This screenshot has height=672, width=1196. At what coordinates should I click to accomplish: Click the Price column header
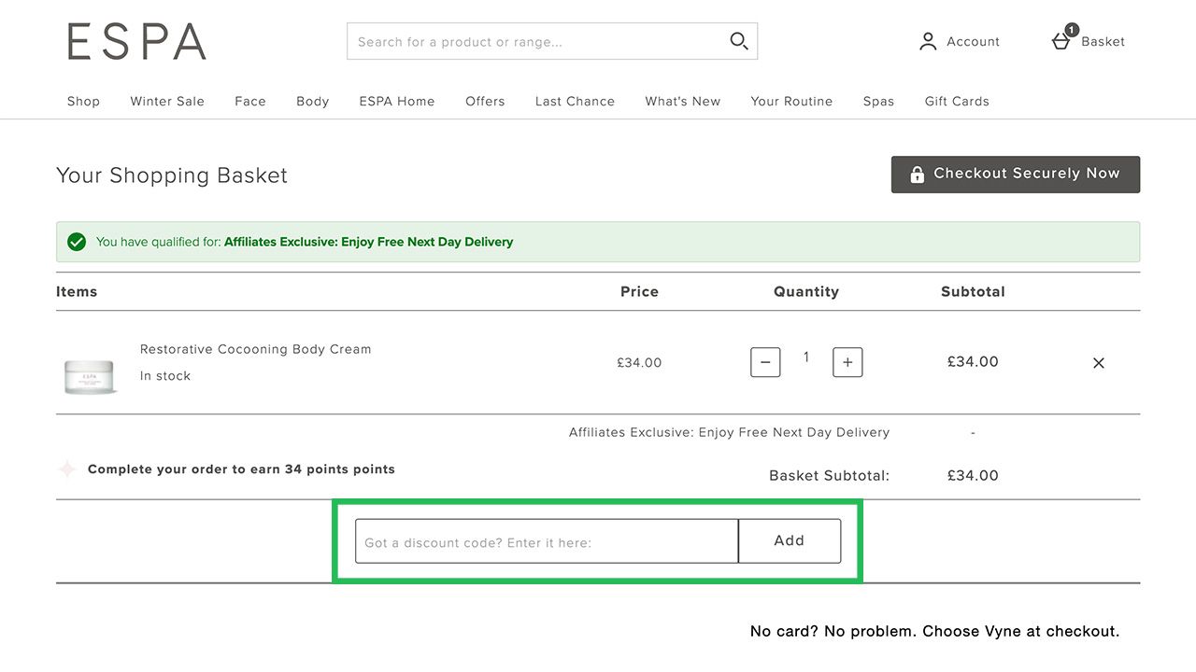(639, 292)
